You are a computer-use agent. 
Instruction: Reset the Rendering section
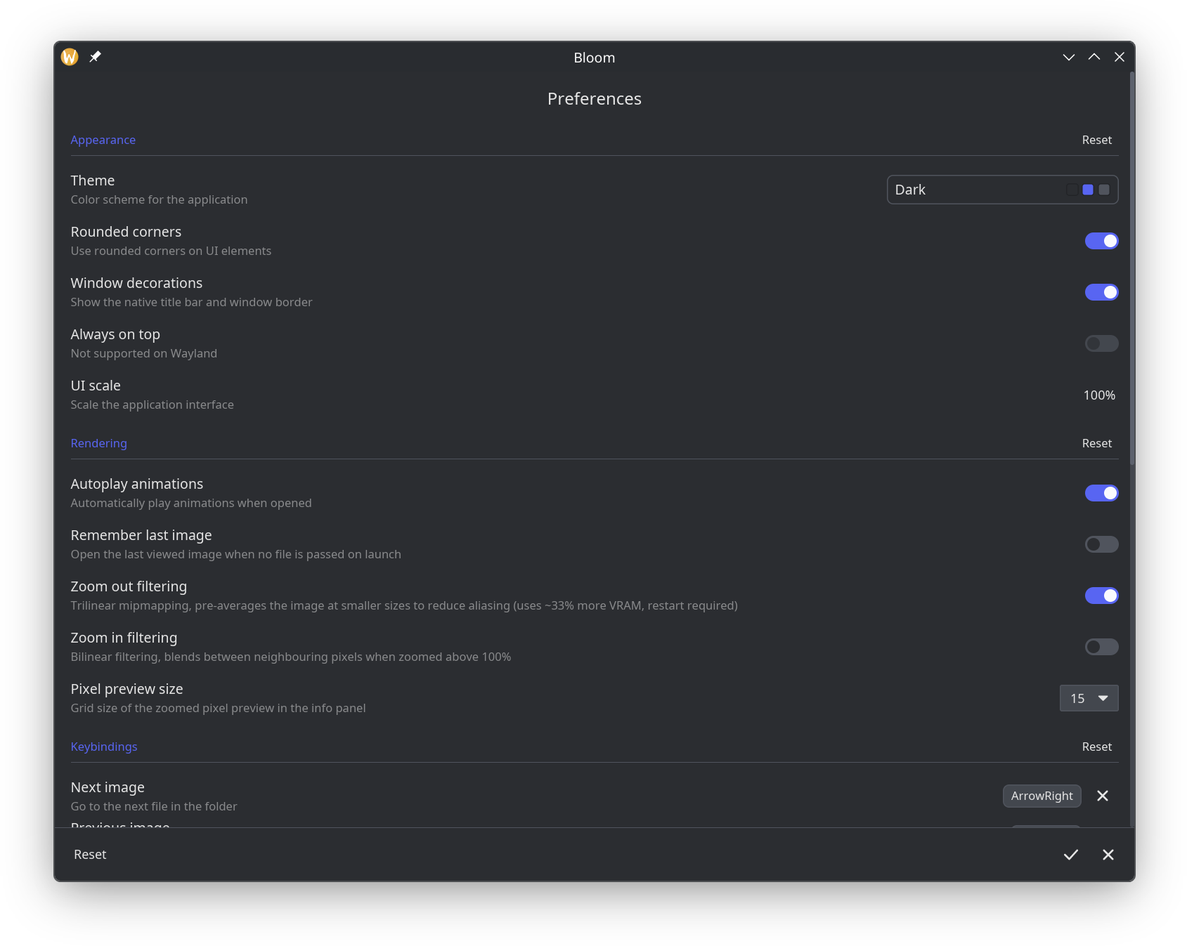[x=1096, y=443]
